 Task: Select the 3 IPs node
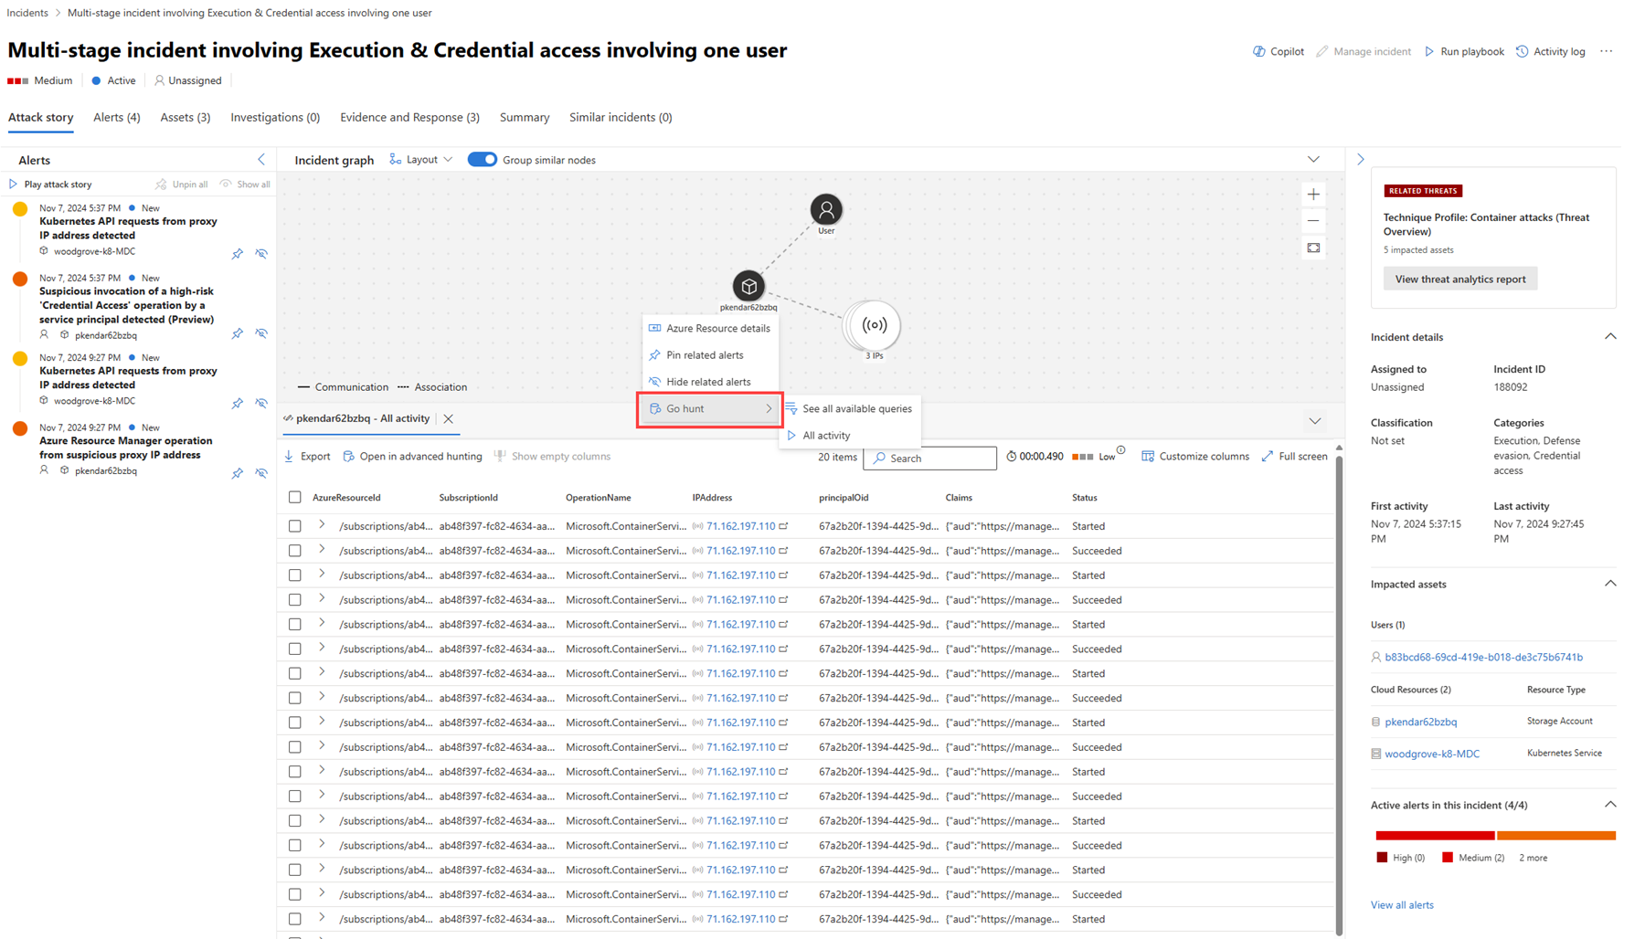click(x=874, y=325)
